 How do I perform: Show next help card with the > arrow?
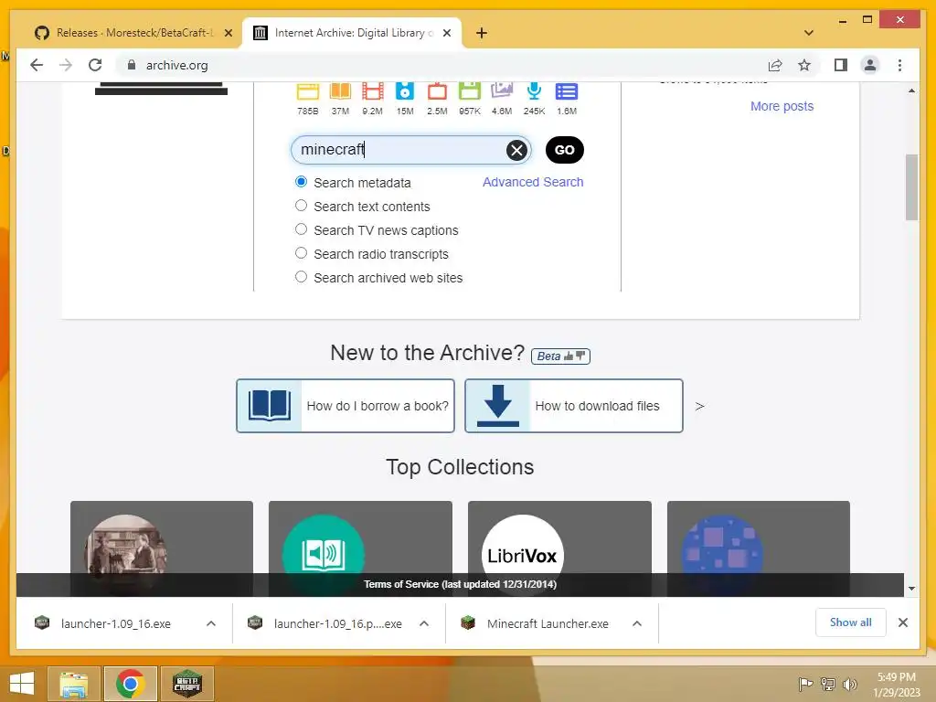pyautogui.click(x=699, y=406)
